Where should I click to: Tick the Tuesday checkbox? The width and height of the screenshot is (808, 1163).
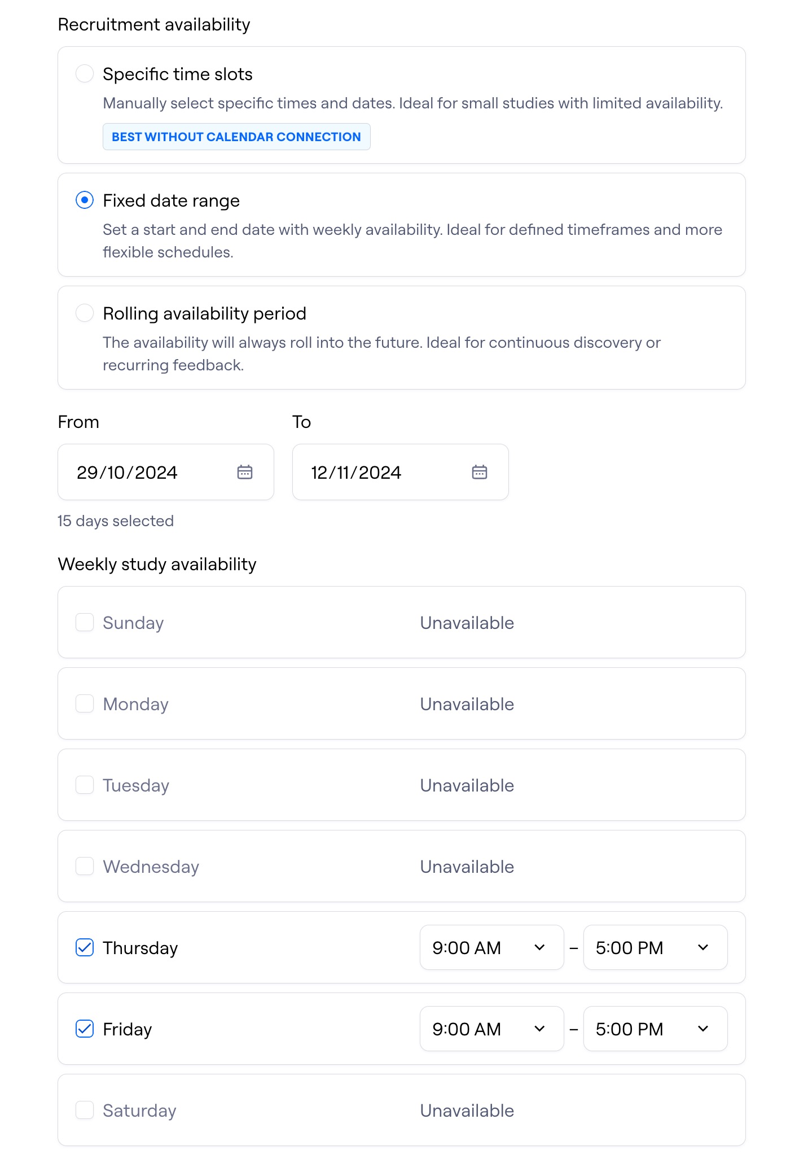point(85,785)
